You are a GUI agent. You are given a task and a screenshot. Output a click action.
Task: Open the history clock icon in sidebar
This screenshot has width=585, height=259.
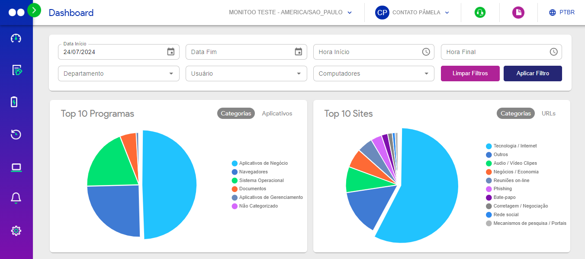click(x=16, y=134)
